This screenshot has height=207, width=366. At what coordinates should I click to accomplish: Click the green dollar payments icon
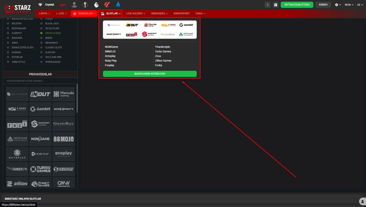[268, 5]
